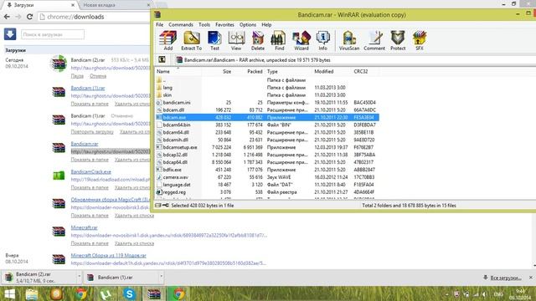The width and height of the screenshot is (536, 301).
Task: Click the WinRAR archive path address field
Action: click(354, 59)
